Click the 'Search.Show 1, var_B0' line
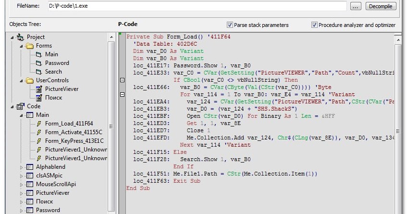 point(192,159)
